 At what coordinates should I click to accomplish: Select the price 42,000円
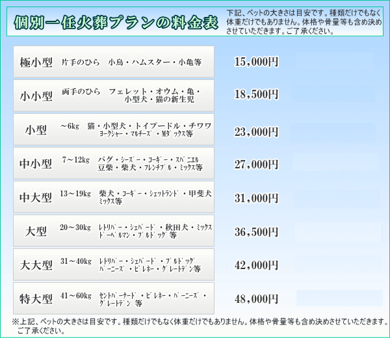(x=257, y=265)
